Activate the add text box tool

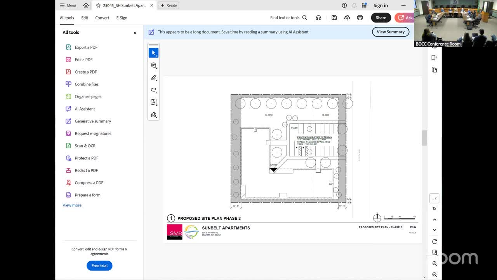pyautogui.click(x=153, y=102)
